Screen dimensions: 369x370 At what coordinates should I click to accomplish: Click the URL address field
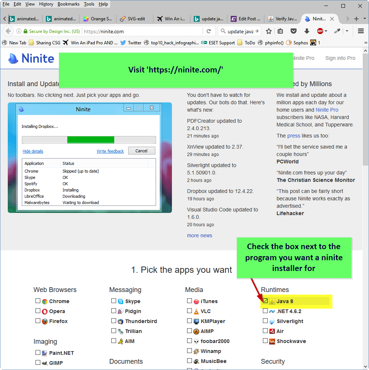143,31
